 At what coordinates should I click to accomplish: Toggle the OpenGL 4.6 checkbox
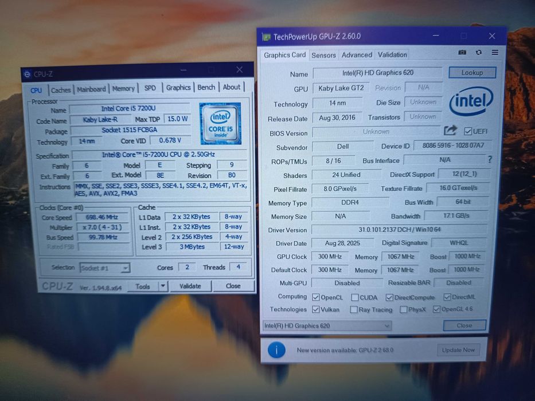coord(436,309)
